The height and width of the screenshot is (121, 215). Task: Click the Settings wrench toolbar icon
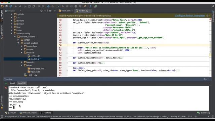(x=85, y=6)
